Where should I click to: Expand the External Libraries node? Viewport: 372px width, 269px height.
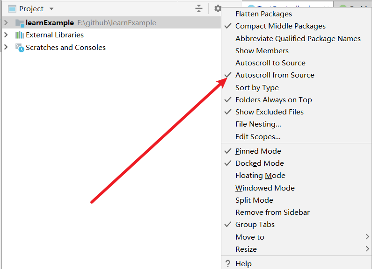coord(6,35)
